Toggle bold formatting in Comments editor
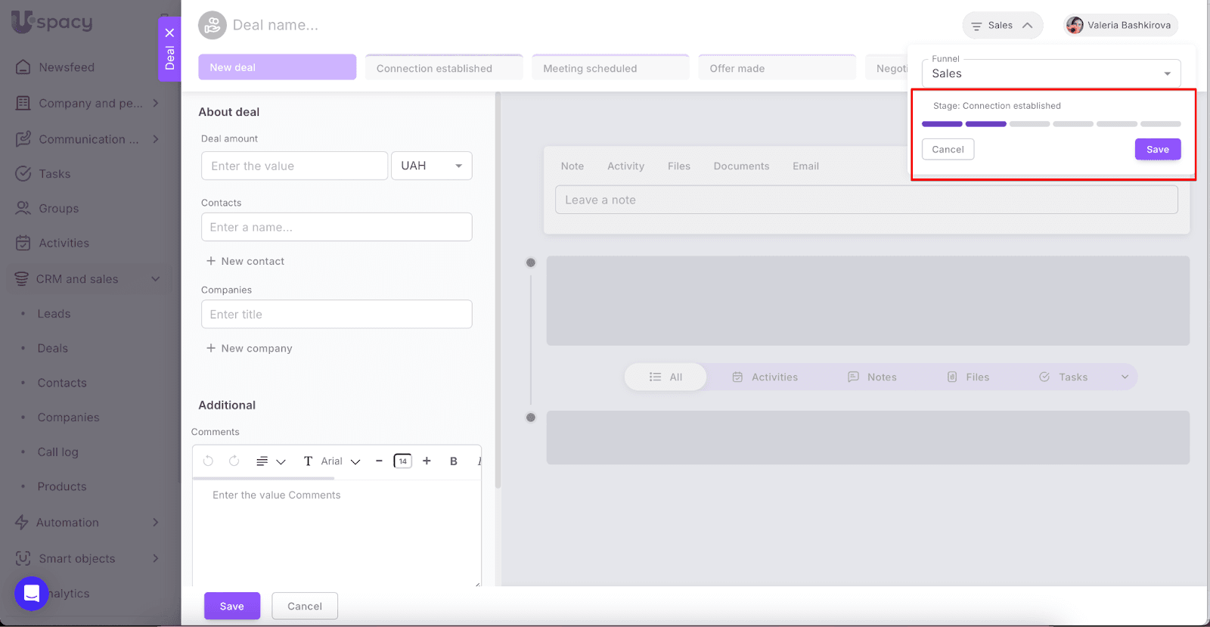Image resolution: width=1210 pixels, height=627 pixels. click(x=454, y=461)
